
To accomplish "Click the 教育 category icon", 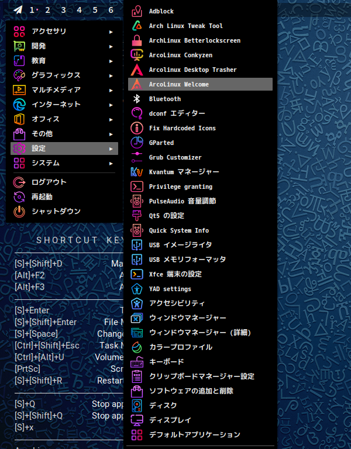I will pyautogui.click(x=19, y=61).
